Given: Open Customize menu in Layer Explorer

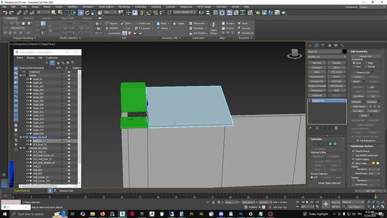Looking at the screenshot, I should pyautogui.click(x=52, y=58).
